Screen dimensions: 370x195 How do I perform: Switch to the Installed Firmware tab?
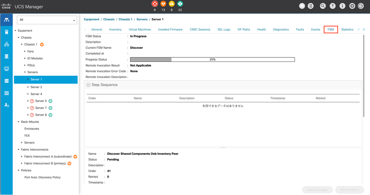[170, 30]
